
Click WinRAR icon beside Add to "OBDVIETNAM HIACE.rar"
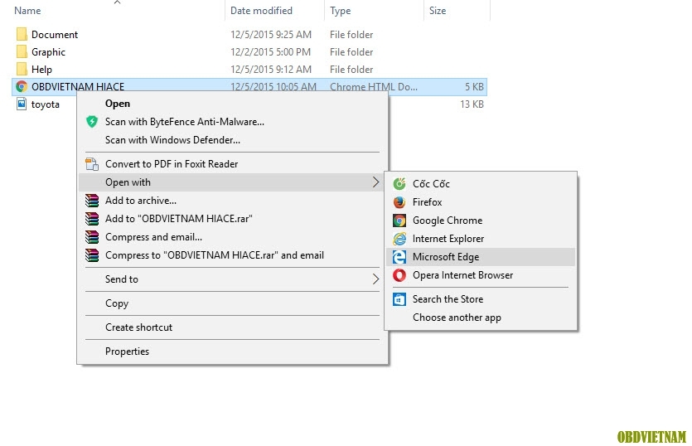(x=92, y=219)
